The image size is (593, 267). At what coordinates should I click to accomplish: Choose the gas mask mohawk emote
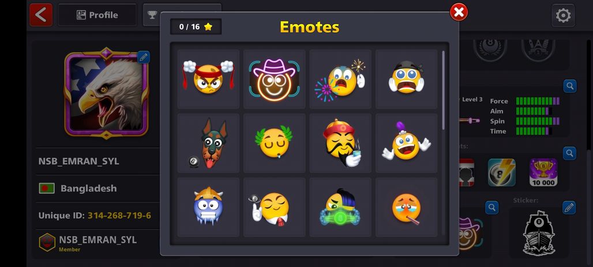(x=340, y=207)
